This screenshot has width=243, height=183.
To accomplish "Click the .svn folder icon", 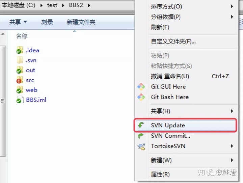I will point(20,60).
